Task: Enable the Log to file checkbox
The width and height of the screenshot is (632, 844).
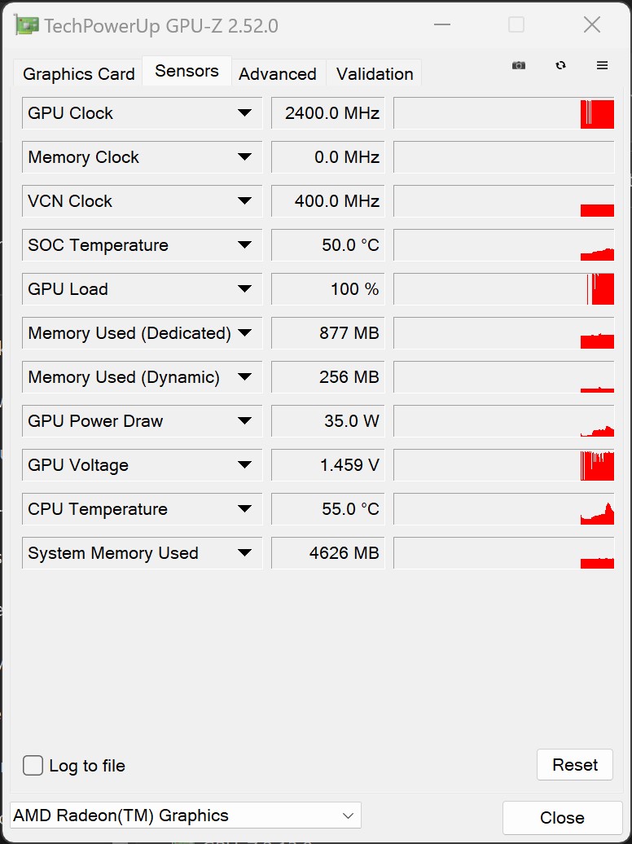Action: [x=33, y=766]
